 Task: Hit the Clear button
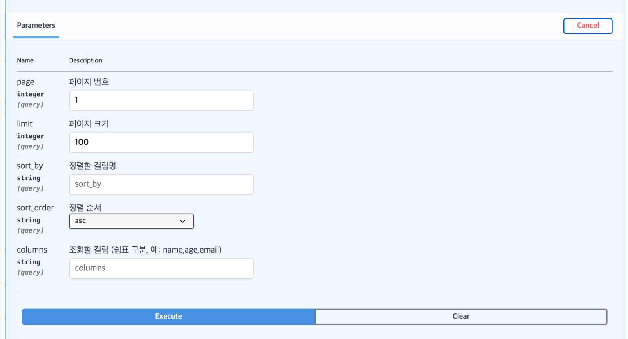point(461,317)
